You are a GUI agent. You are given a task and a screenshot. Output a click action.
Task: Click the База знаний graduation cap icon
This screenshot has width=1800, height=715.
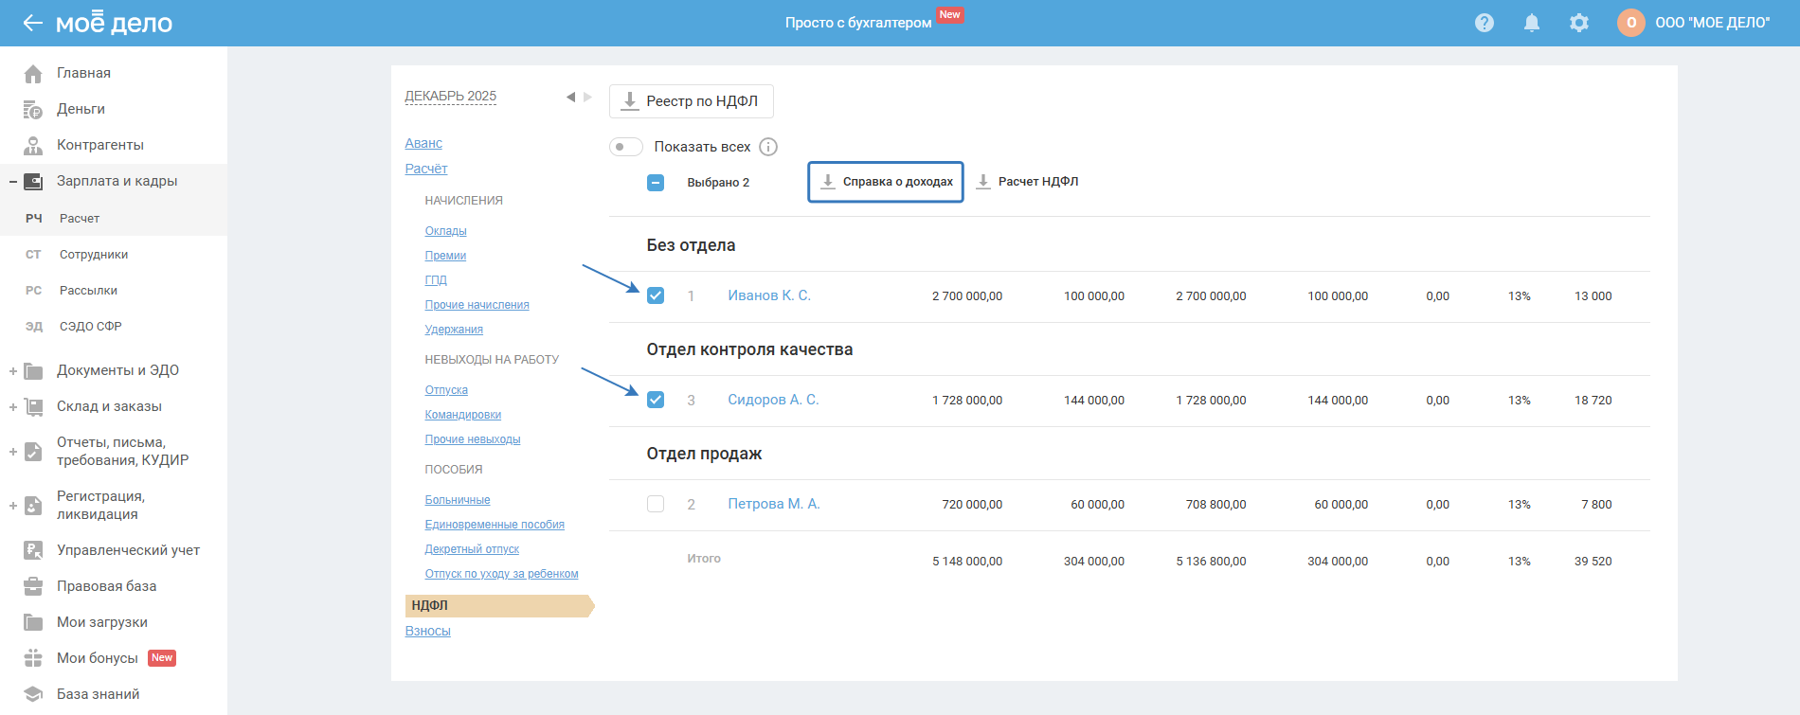(33, 694)
